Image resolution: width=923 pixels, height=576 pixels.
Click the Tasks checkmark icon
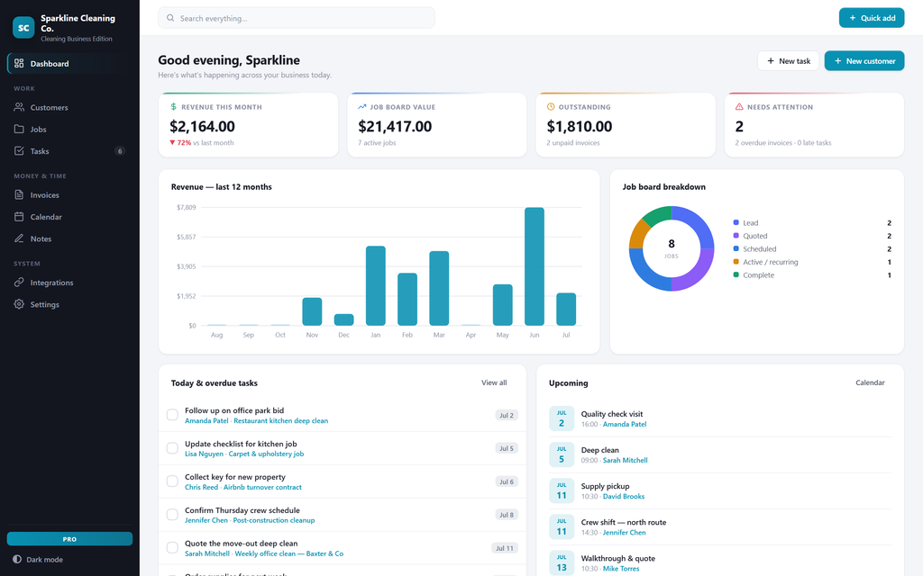coord(19,151)
